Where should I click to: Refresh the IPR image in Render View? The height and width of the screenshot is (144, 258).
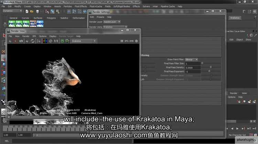pos(33,41)
